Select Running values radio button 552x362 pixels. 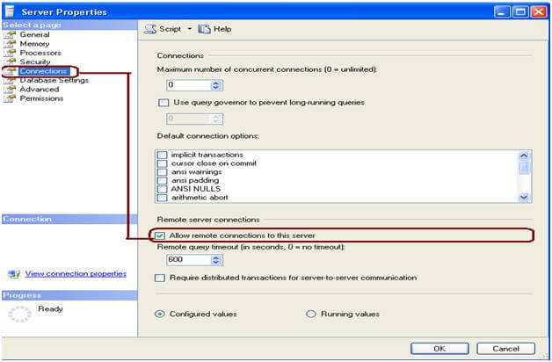pos(311,314)
